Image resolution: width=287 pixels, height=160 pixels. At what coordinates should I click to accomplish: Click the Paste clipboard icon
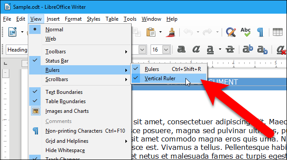tap(151, 32)
